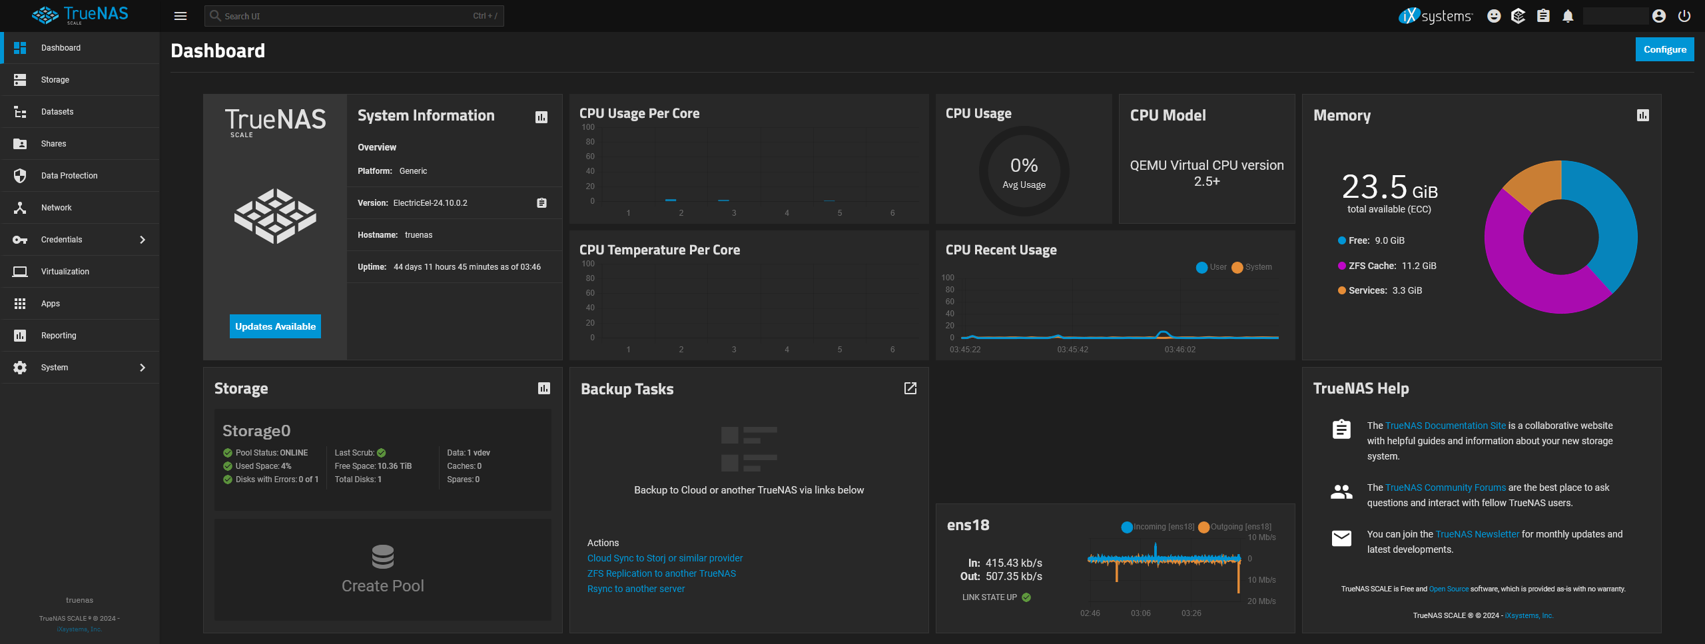The image size is (1705, 644).
Task: Click the running jobs clipboard icon
Action: pos(1542,15)
